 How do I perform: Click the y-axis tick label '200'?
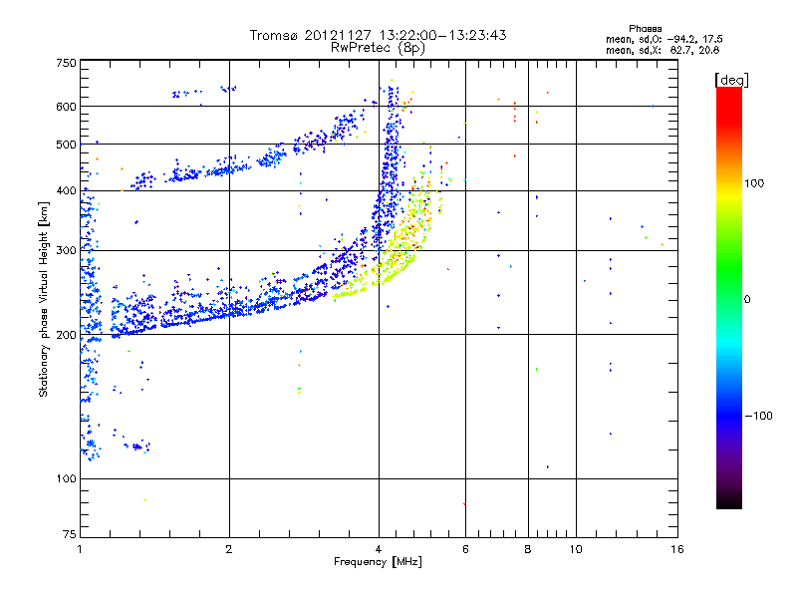66,335
